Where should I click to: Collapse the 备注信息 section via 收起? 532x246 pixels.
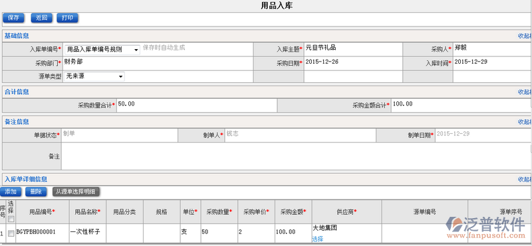coord(525,121)
